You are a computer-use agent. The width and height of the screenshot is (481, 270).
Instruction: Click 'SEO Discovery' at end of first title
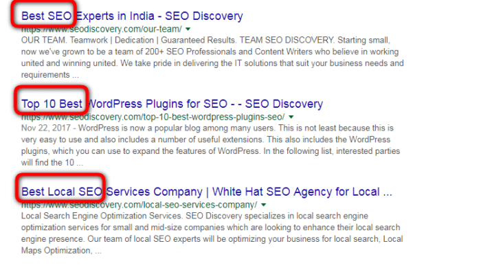click(x=204, y=16)
